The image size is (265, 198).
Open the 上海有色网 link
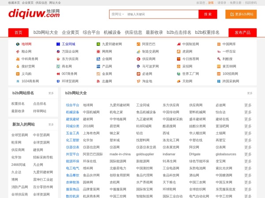[x=91, y=133]
